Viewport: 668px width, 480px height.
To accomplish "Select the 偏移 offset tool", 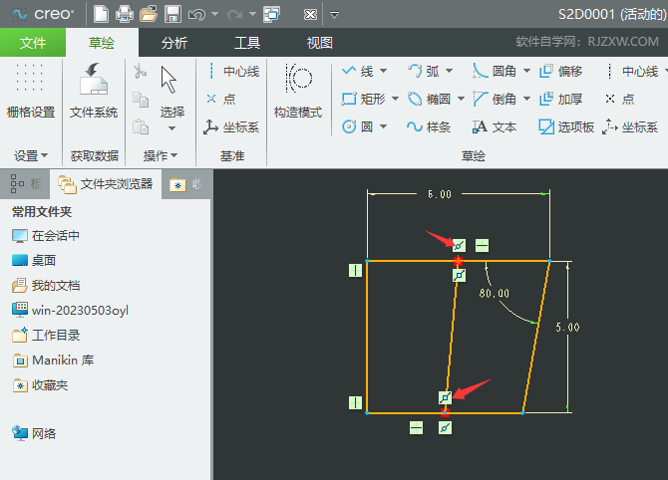I will (561, 71).
